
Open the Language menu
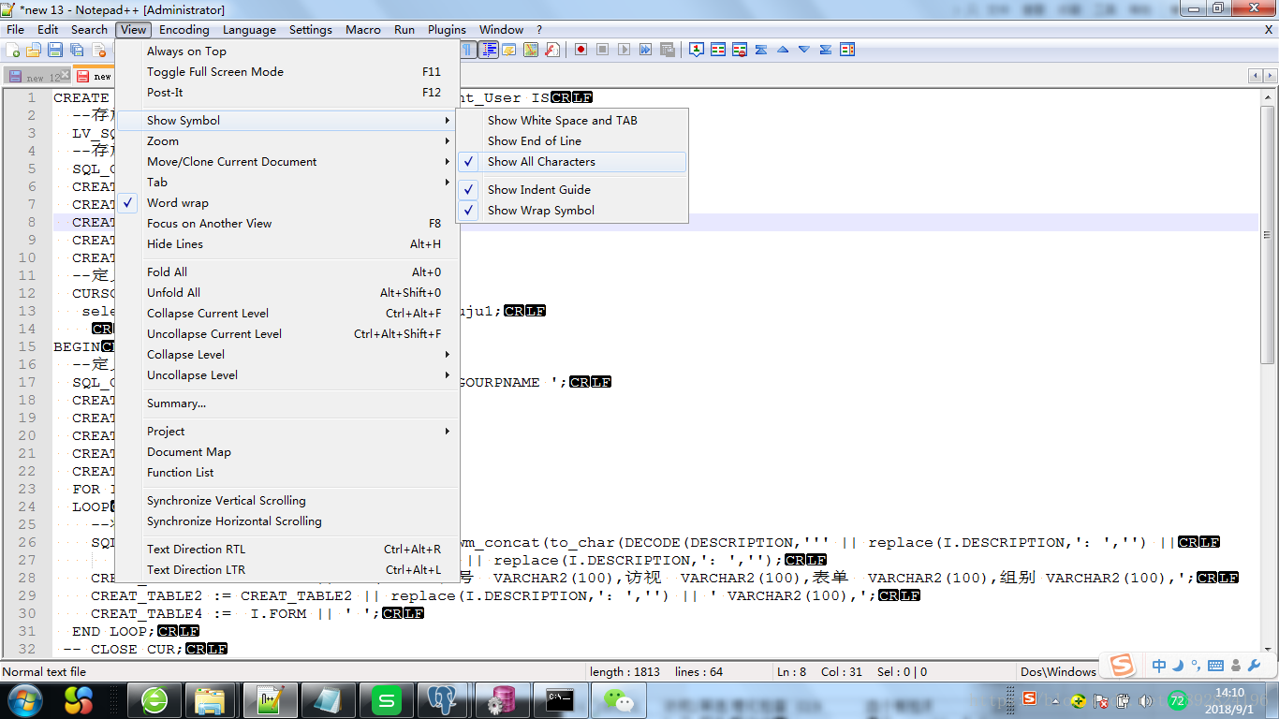pyautogui.click(x=249, y=29)
